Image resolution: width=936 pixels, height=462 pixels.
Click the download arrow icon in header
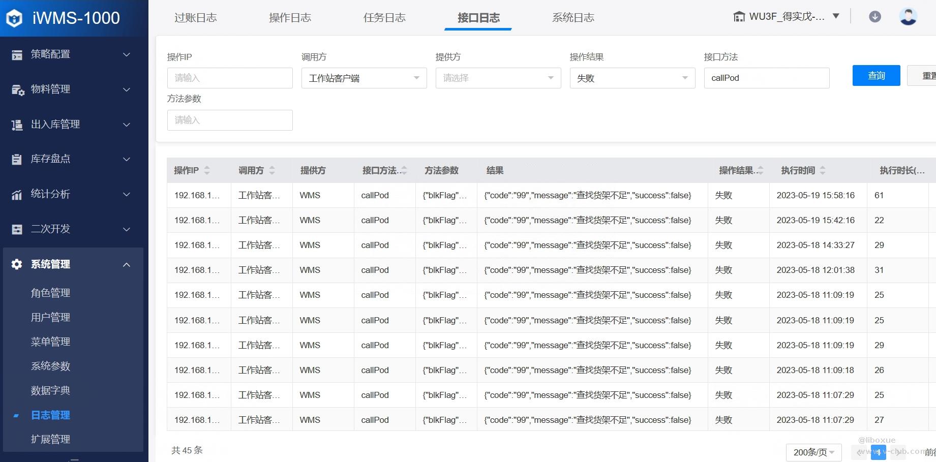click(x=874, y=17)
